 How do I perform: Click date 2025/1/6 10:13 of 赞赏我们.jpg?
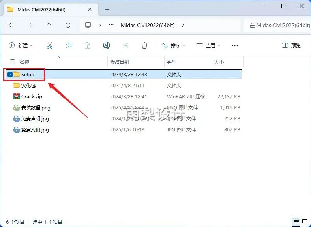click(127, 130)
